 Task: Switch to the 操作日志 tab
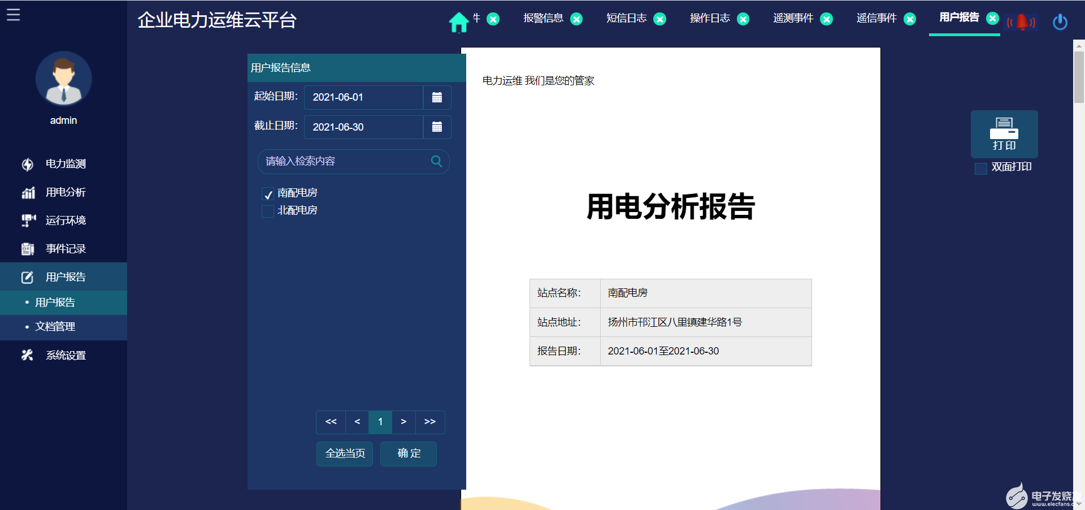[710, 19]
